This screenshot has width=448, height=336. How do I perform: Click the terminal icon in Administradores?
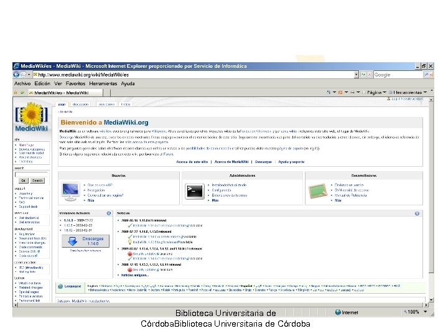(195, 191)
